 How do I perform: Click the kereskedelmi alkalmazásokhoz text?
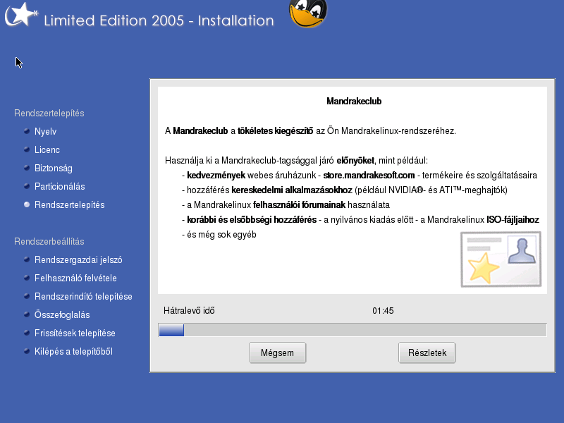click(x=292, y=190)
